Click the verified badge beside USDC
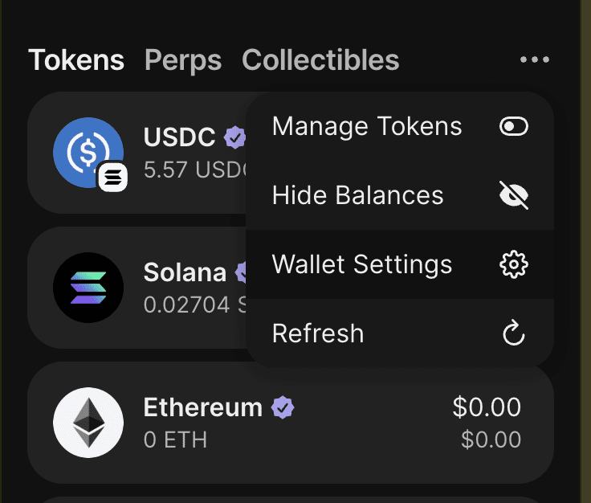The image size is (591, 503). pos(234,138)
